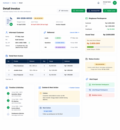
Task: Open the notifications bell icon
Action: [98, 3]
